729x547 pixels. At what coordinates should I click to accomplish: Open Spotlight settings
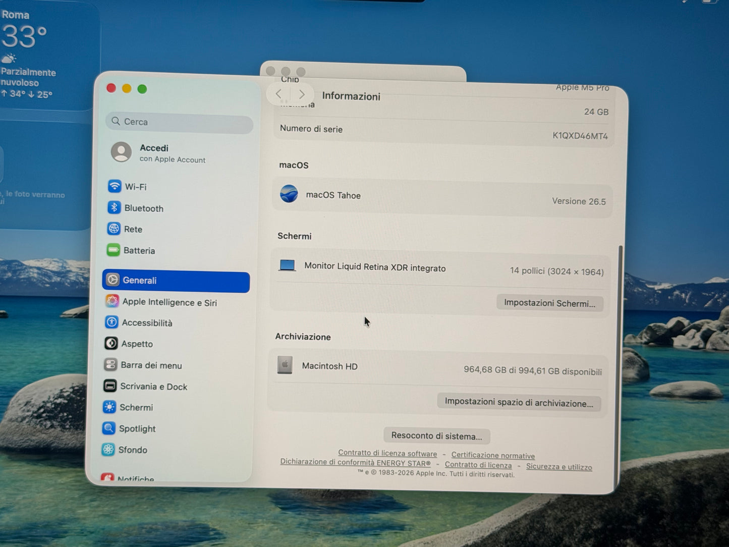coord(129,428)
